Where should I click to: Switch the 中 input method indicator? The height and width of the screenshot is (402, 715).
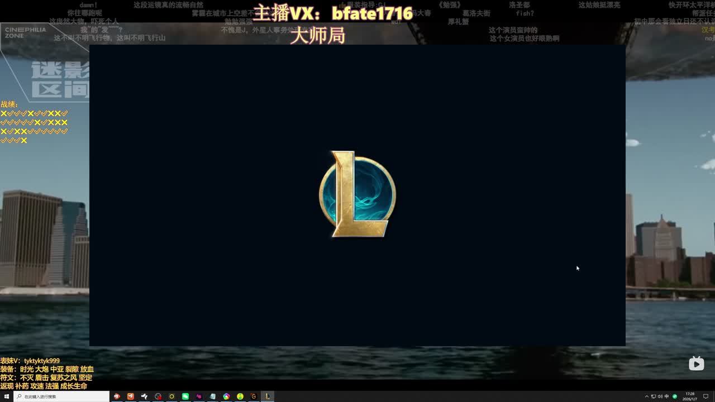click(x=666, y=396)
